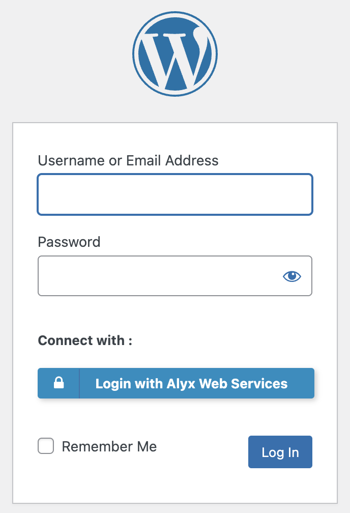Show password using the eye icon
The height and width of the screenshot is (513, 350).
pyautogui.click(x=292, y=276)
